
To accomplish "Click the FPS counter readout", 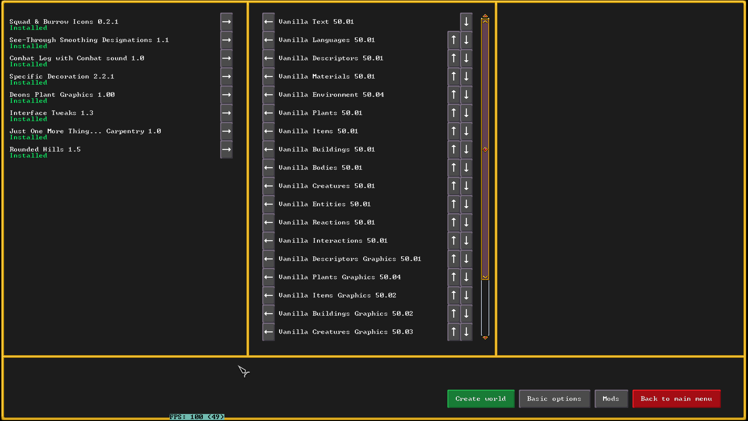I will pos(197,417).
